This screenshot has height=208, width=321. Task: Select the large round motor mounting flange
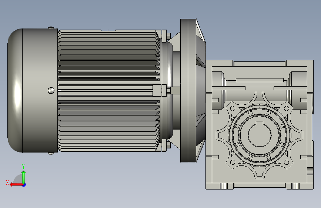[188, 90]
